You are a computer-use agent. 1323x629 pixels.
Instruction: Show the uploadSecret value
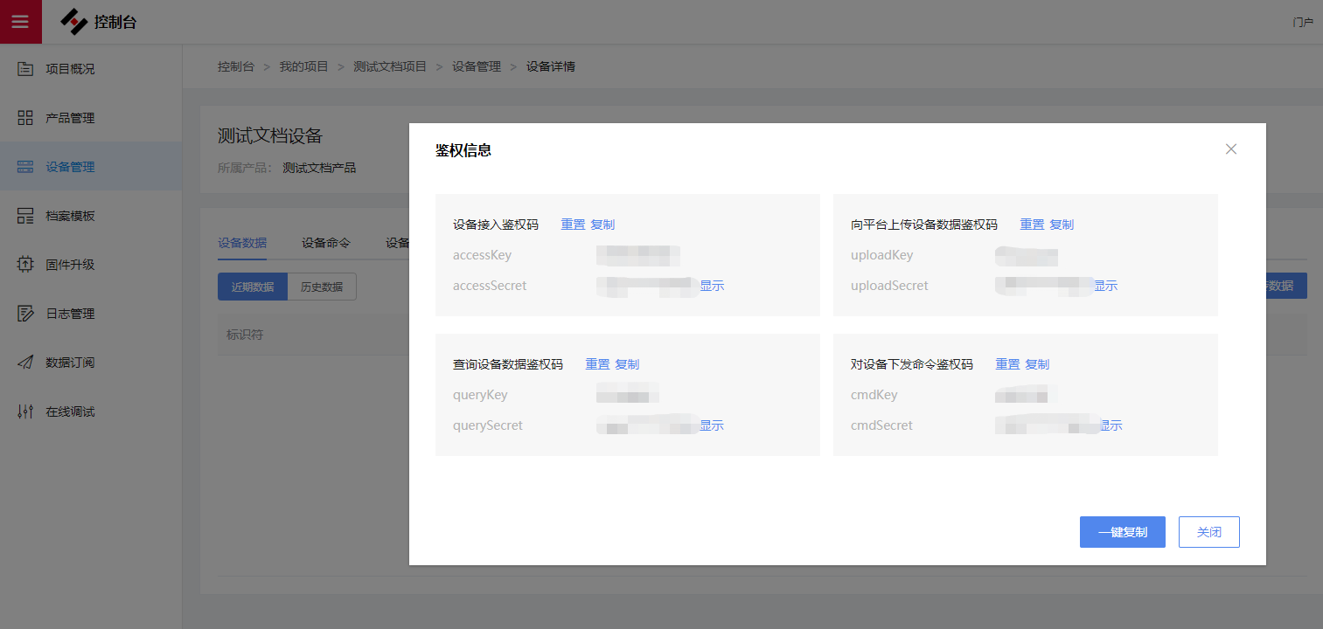click(1105, 286)
